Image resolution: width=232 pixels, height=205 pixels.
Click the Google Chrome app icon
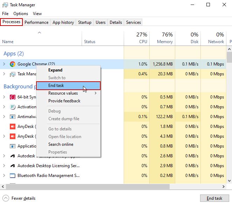13,64
